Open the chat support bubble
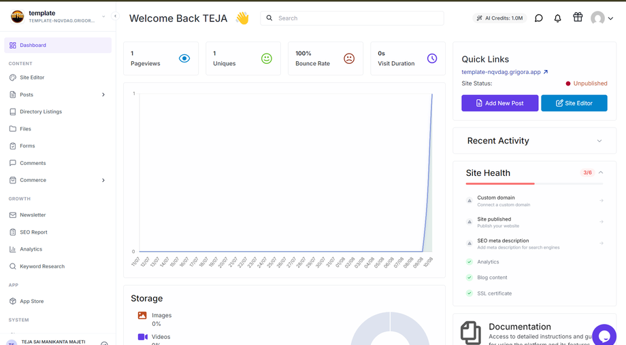 (604, 335)
